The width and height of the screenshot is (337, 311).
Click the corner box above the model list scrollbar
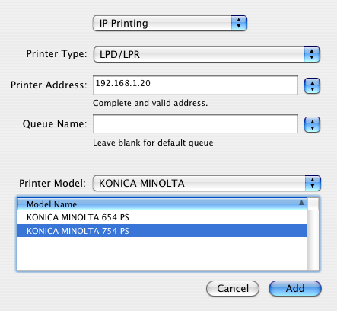point(313,204)
